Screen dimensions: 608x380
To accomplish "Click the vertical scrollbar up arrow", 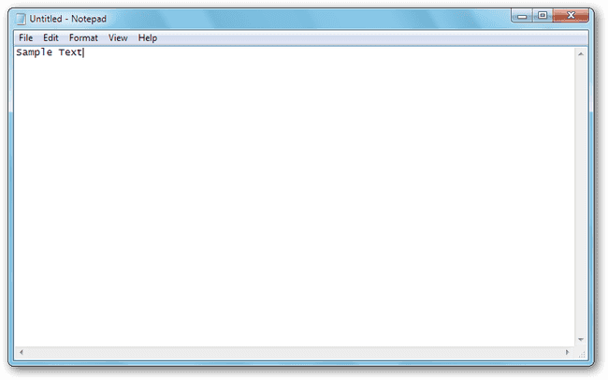I will 581,54.
